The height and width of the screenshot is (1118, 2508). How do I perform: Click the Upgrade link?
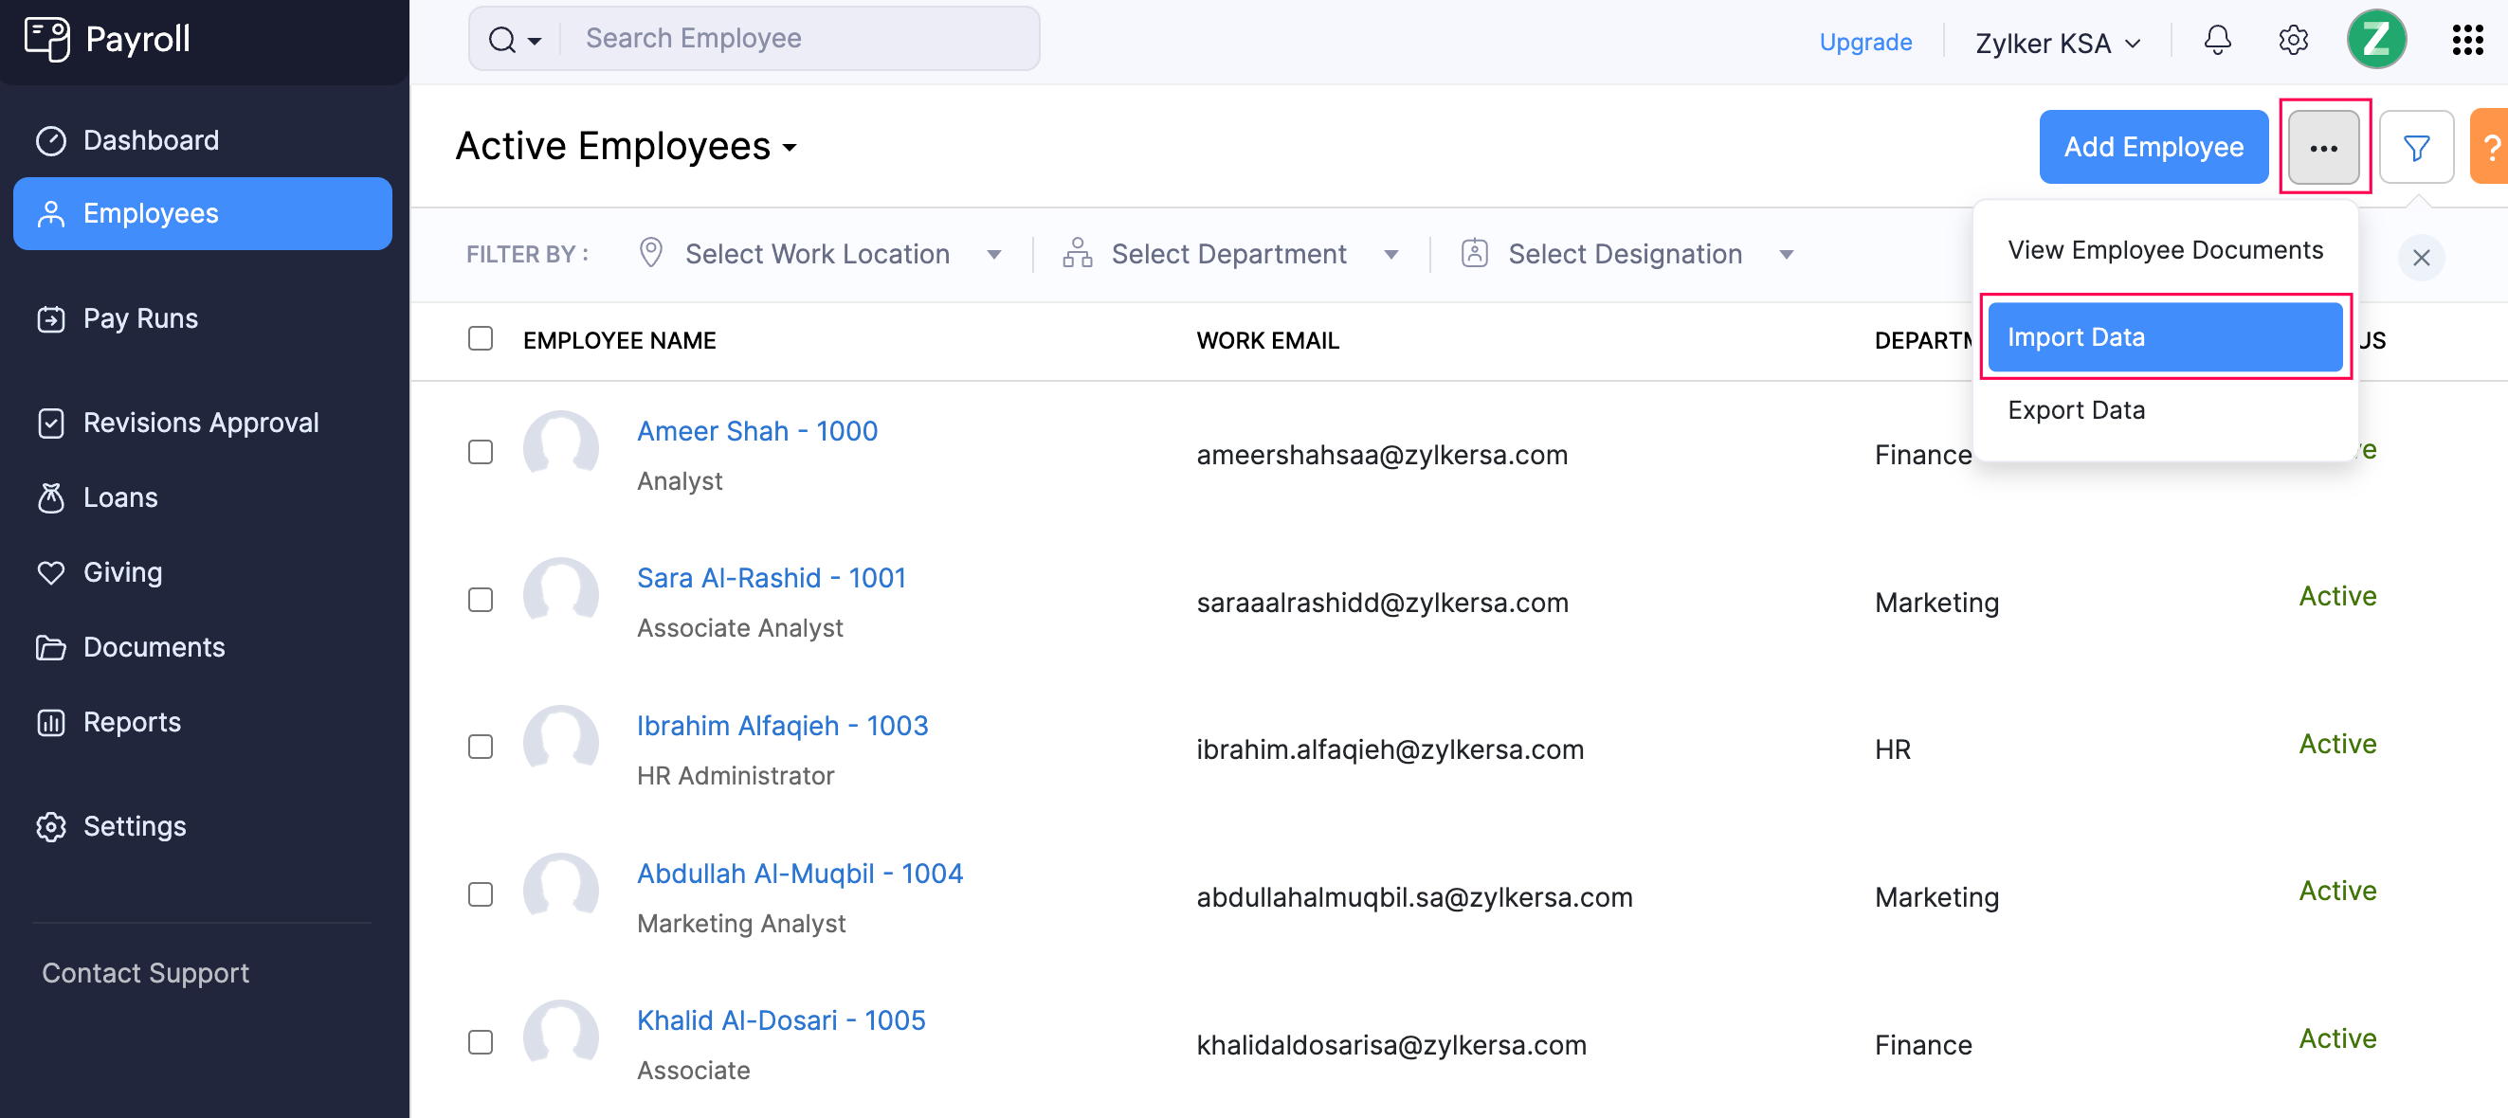(1864, 42)
